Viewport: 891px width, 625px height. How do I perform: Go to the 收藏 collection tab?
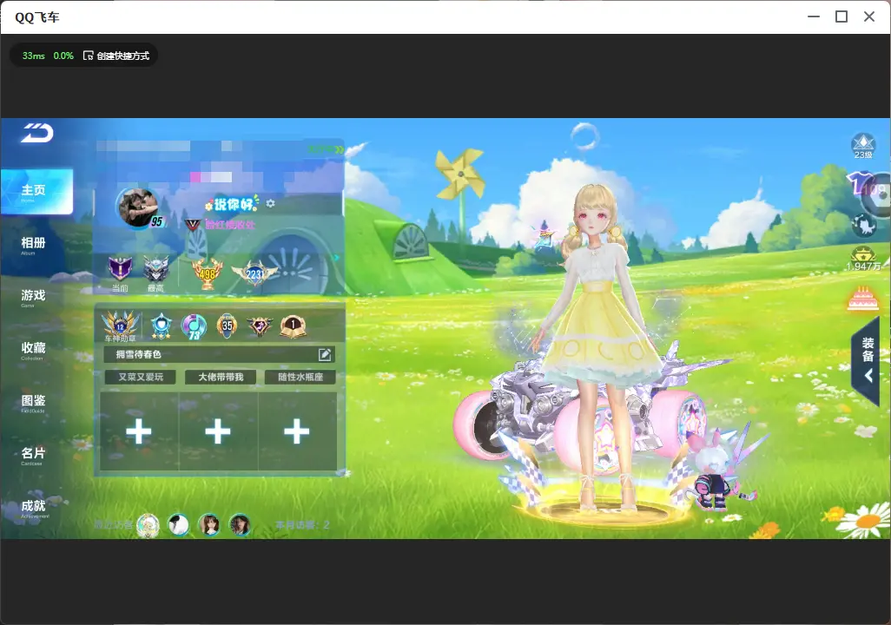33,350
